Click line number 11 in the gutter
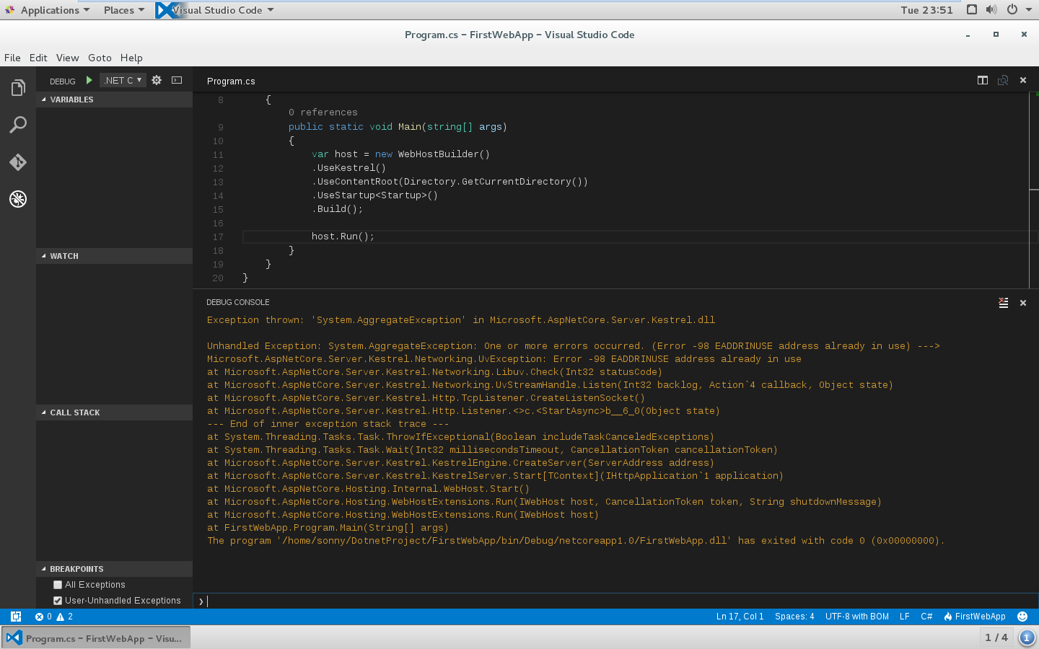 coord(218,154)
